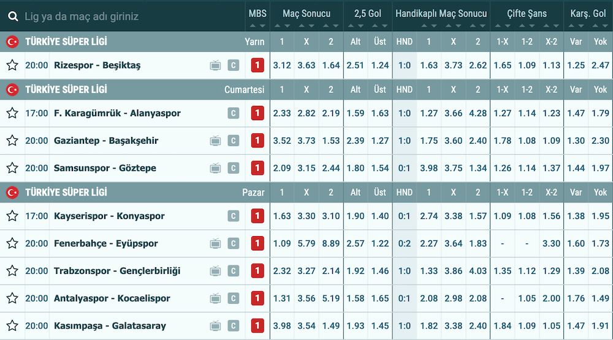The image size is (613, 340).
Task: Select 8.89 Eyüpspor away win odds
Action: 331,243
